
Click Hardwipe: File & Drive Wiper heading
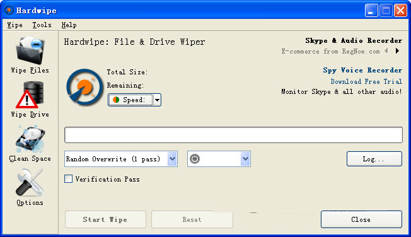click(134, 42)
